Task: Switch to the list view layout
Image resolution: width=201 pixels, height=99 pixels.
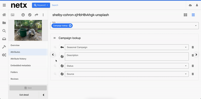Action: [193, 15]
